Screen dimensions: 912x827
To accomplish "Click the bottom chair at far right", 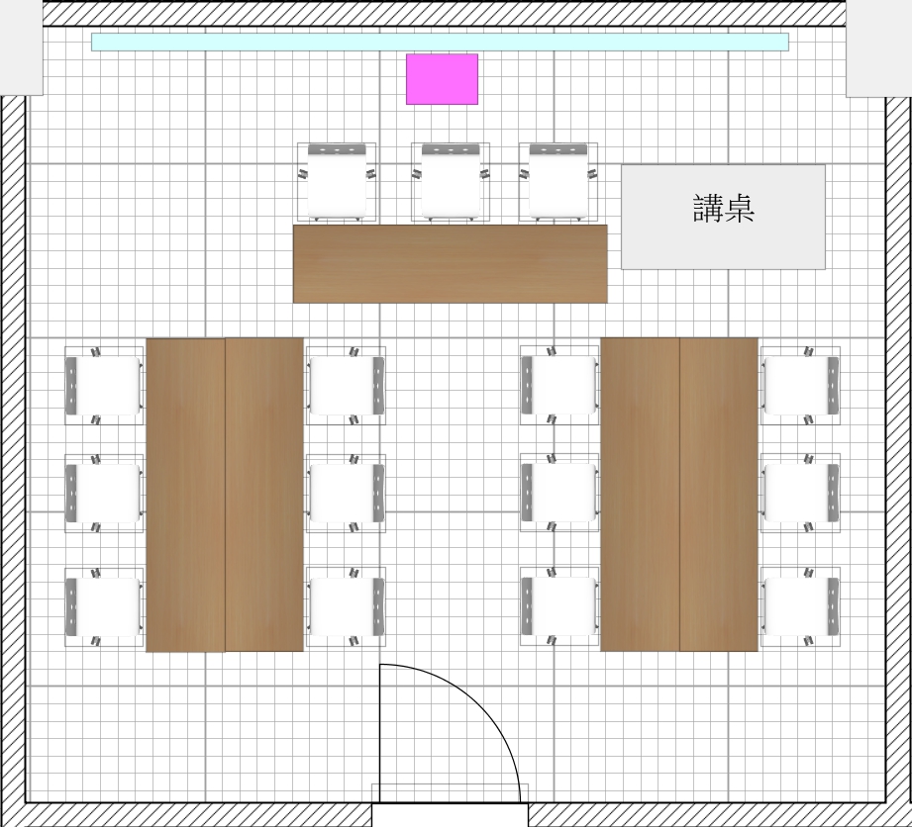I will tap(800, 606).
